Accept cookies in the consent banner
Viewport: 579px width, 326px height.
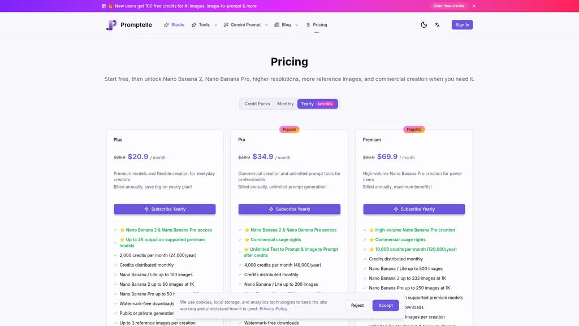pos(386,305)
